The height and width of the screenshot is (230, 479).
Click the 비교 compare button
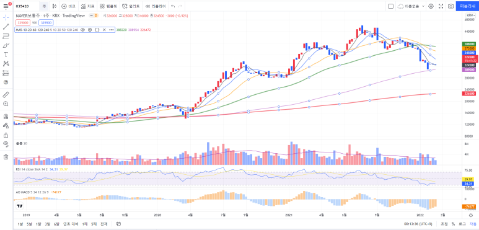[68, 6]
